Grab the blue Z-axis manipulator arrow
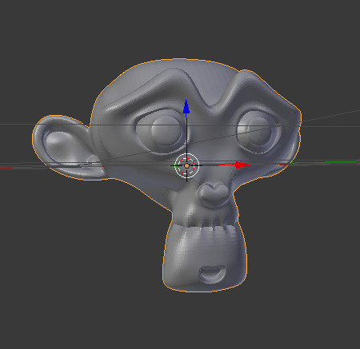Screen dimensions: 360x349 point(186,106)
